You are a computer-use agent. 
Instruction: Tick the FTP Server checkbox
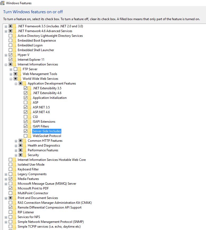tap(16, 69)
